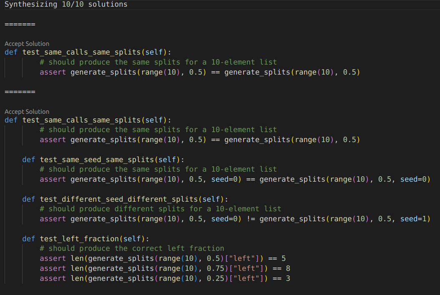Click comment 'should produce different splits'
Viewport: 440px width, 295px height.
pos(160,209)
